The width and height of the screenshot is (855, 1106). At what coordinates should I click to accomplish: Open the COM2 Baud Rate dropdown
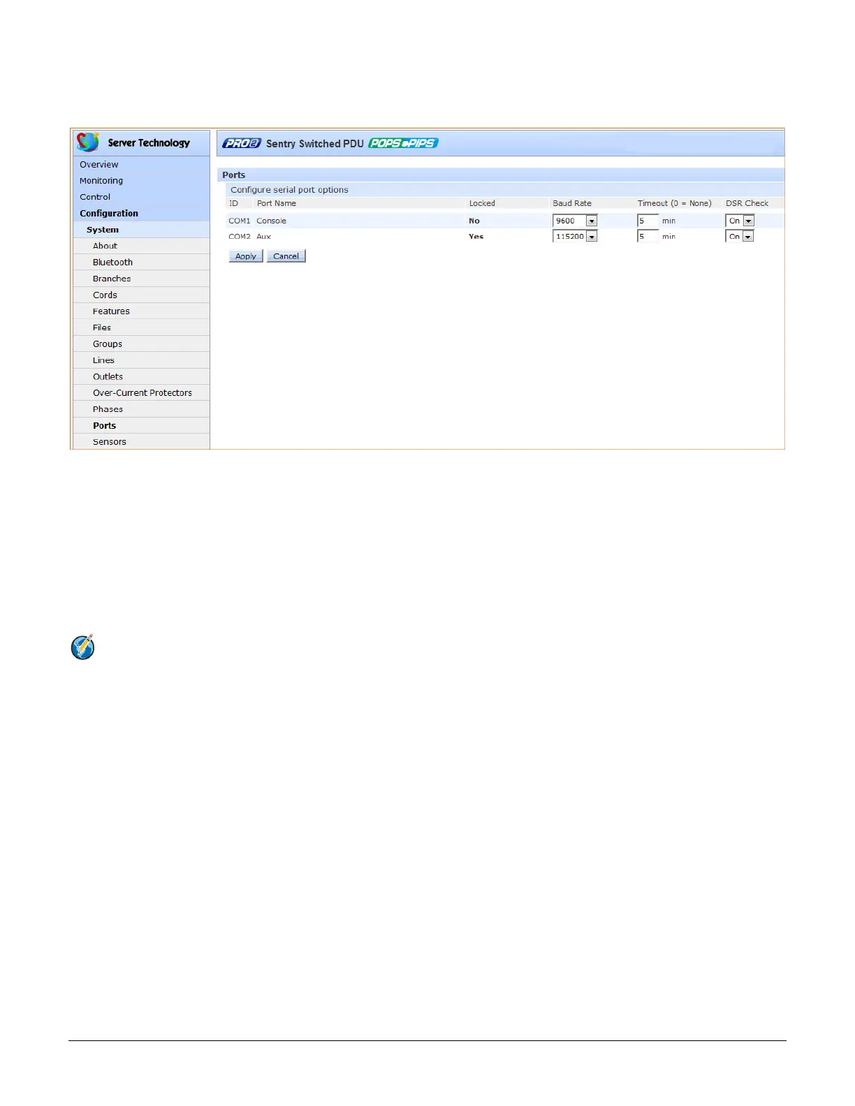coord(575,237)
